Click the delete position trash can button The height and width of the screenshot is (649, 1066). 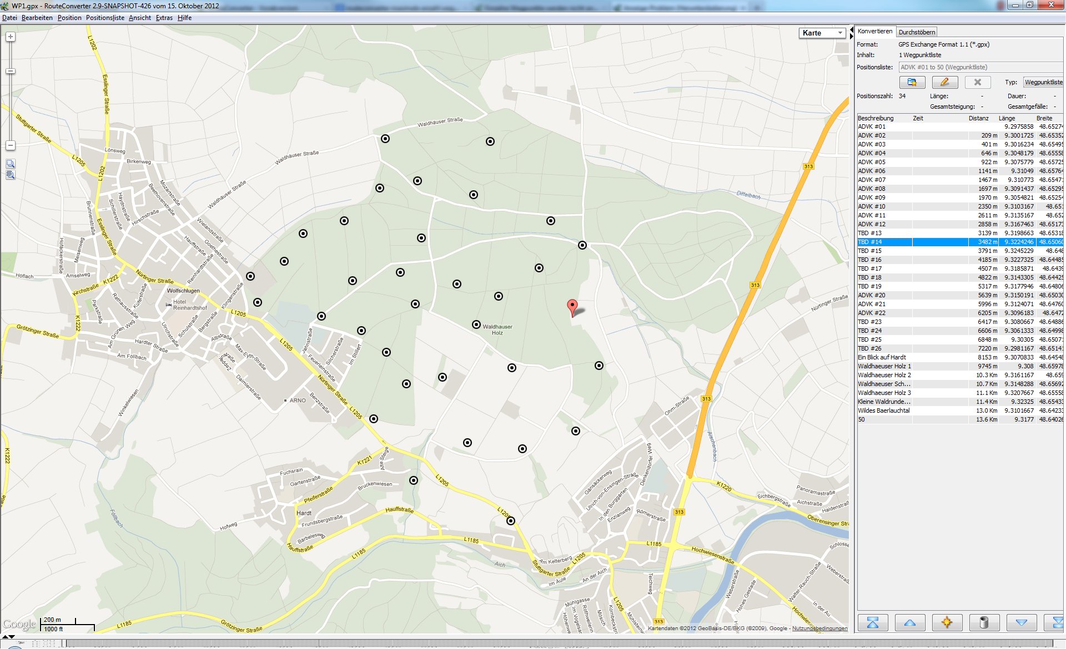(984, 622)
